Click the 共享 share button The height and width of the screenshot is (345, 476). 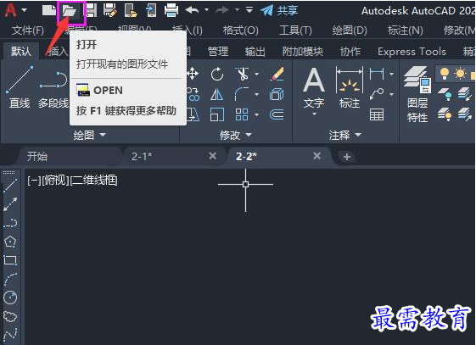(x=279, y=11)
